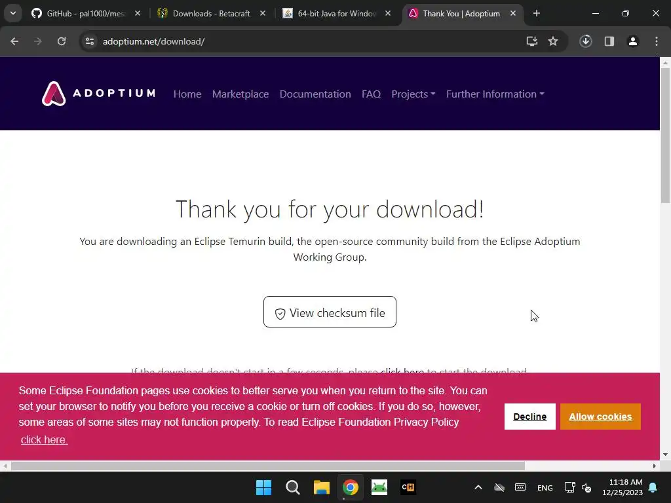Allow cookies on the banner
The image size is (671, 503).
click(600, 417)
